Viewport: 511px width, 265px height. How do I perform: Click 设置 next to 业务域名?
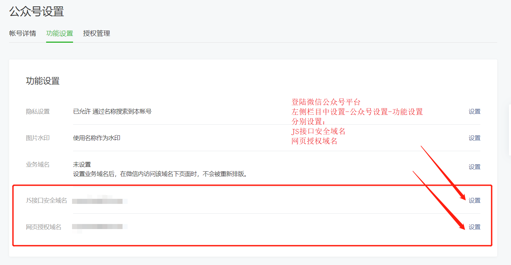pos(474,166)
